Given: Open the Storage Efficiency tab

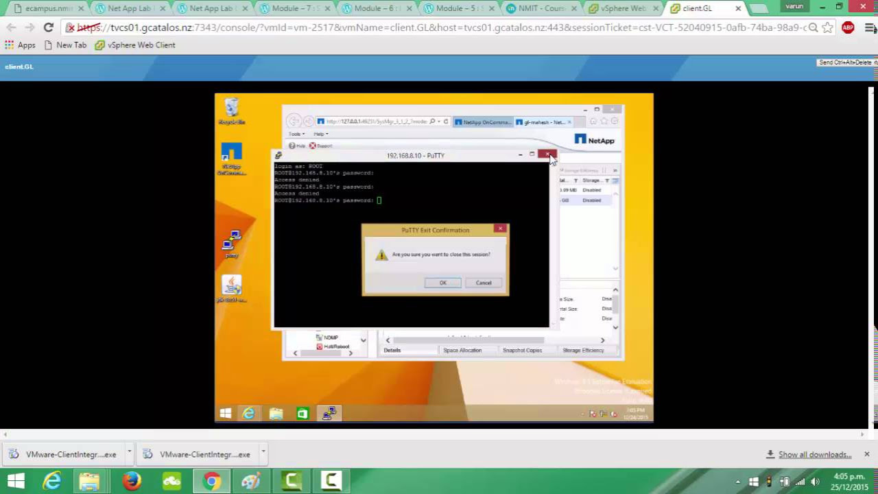Looking at the screenshot, I should coord(583,350).
